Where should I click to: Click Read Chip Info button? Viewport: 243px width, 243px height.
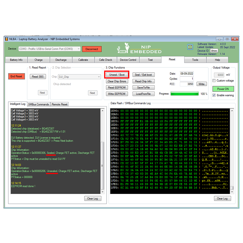(143, 81)
